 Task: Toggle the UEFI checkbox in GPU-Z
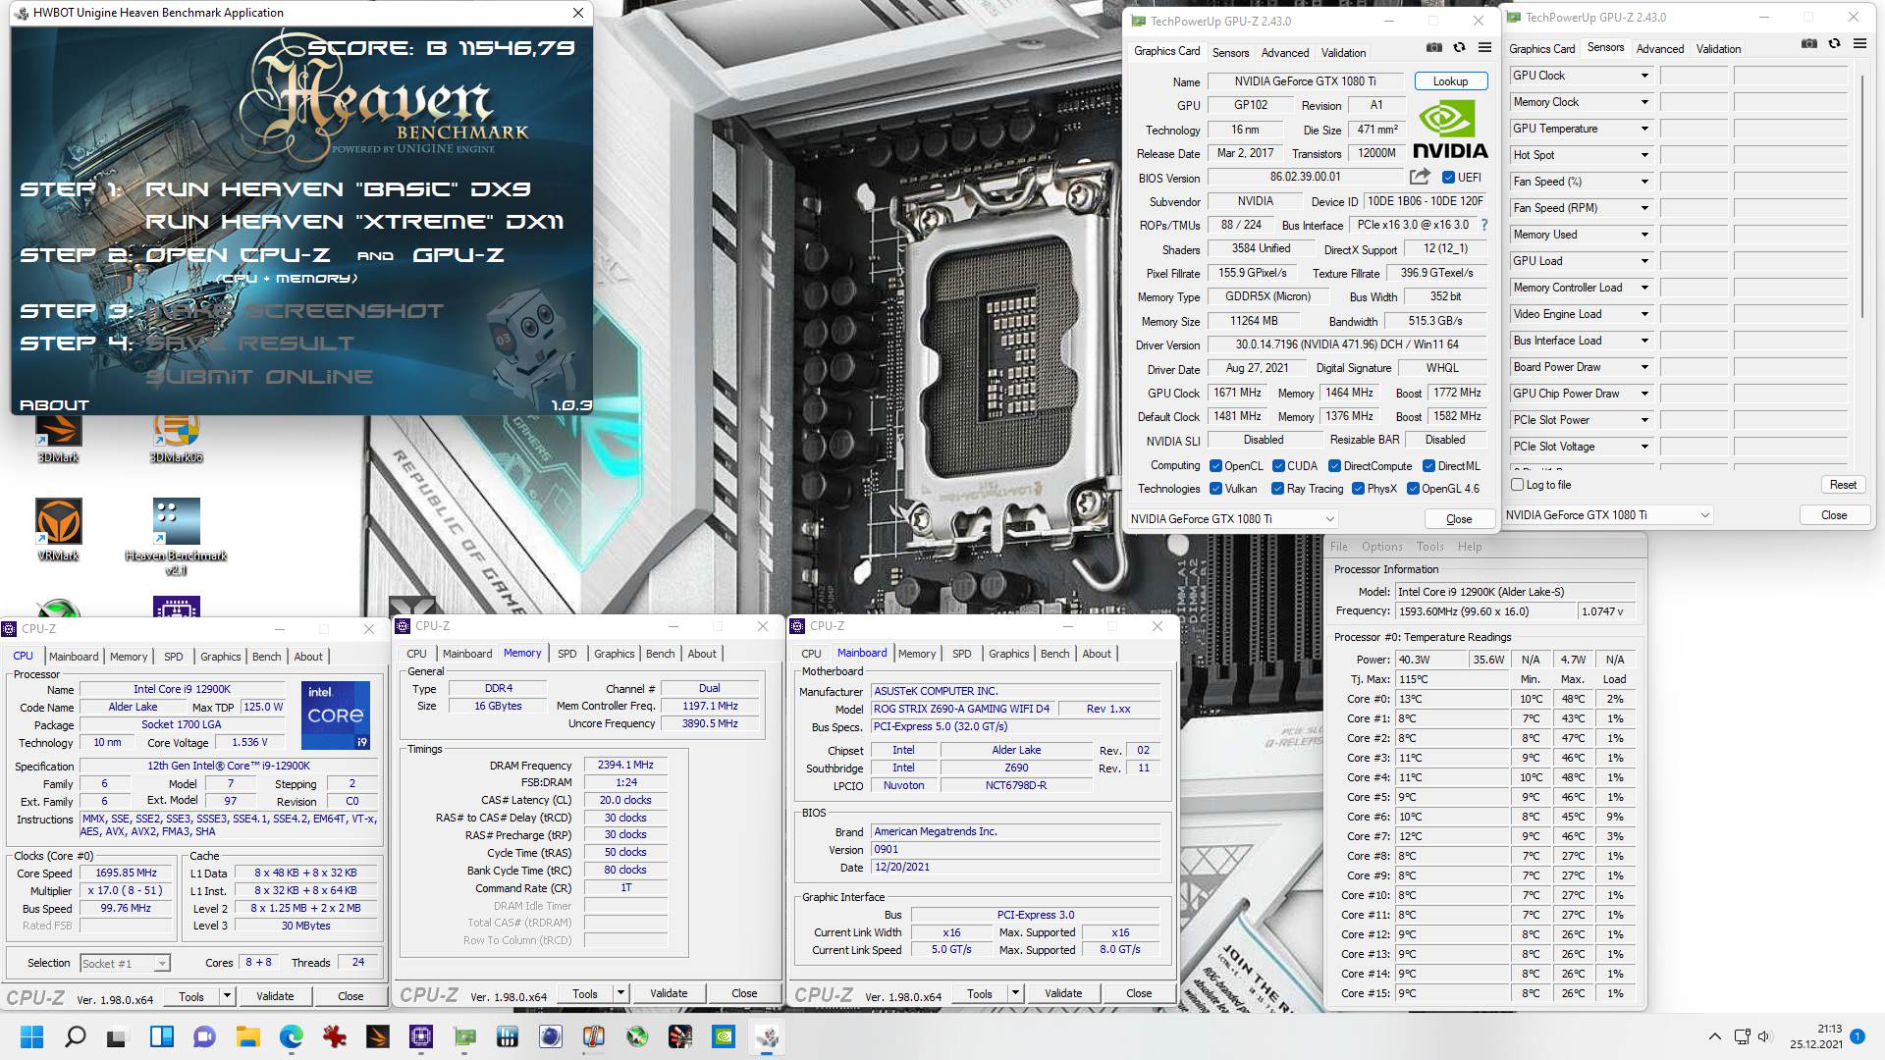coord(1448,178)
